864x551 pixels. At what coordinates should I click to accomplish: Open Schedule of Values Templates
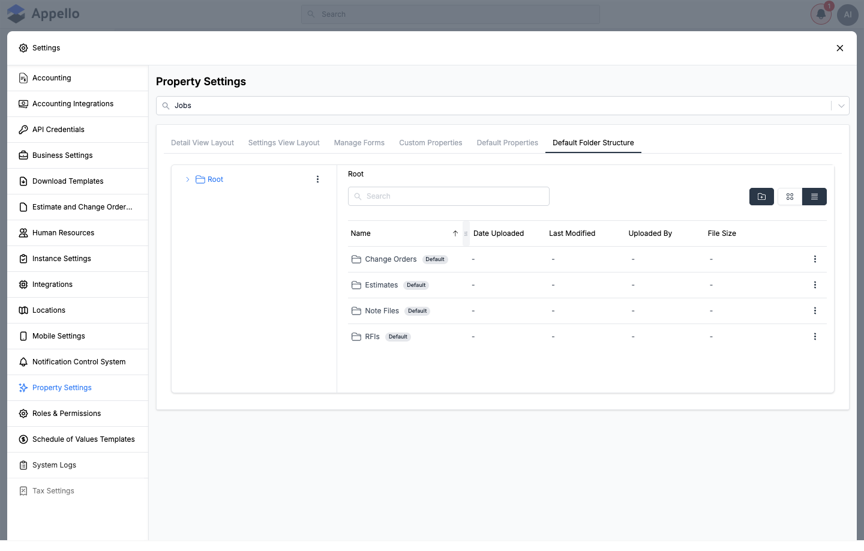click(x=78, y=439)
